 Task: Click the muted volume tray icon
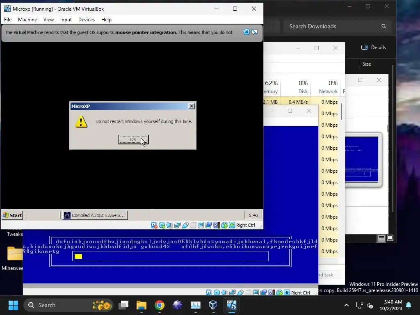coord(370,305)
